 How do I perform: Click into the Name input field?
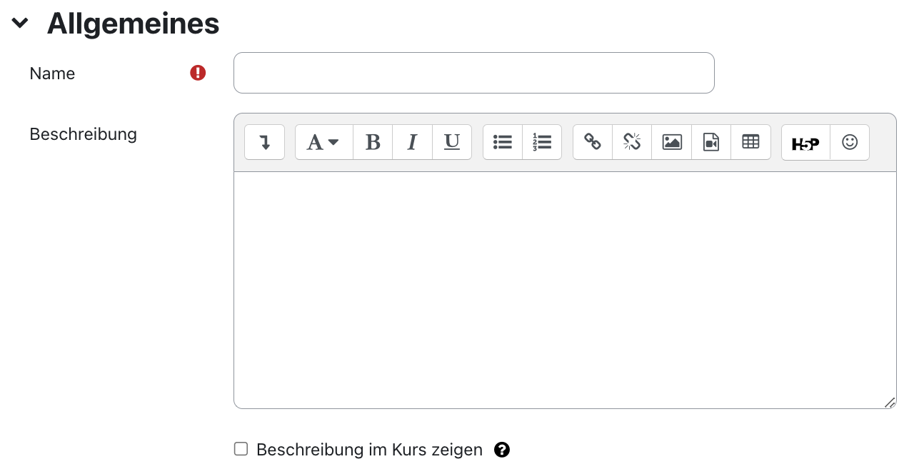click(473, 72)
